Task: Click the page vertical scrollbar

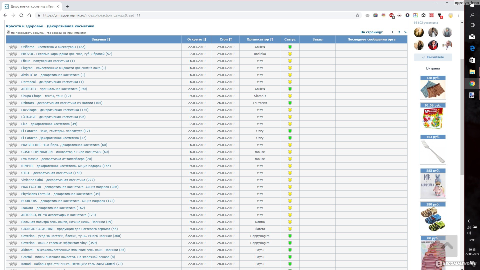Action: click(x=462, y=116)
